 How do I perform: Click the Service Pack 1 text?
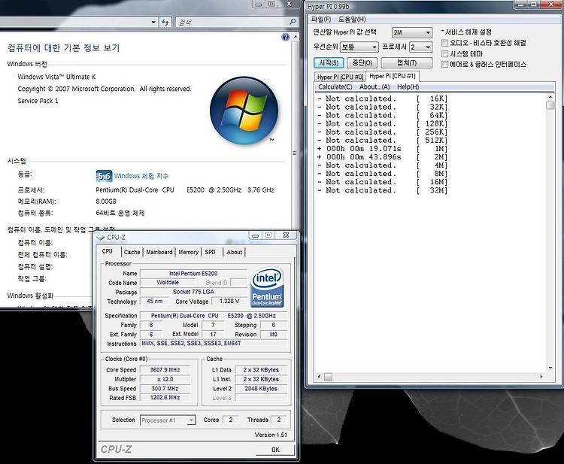pyautogui.click(x=38, y=101)
